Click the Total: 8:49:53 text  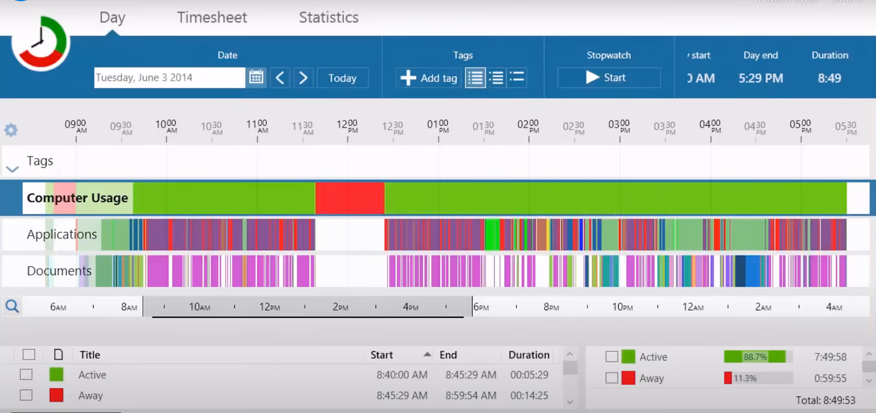tap(825, 400)
